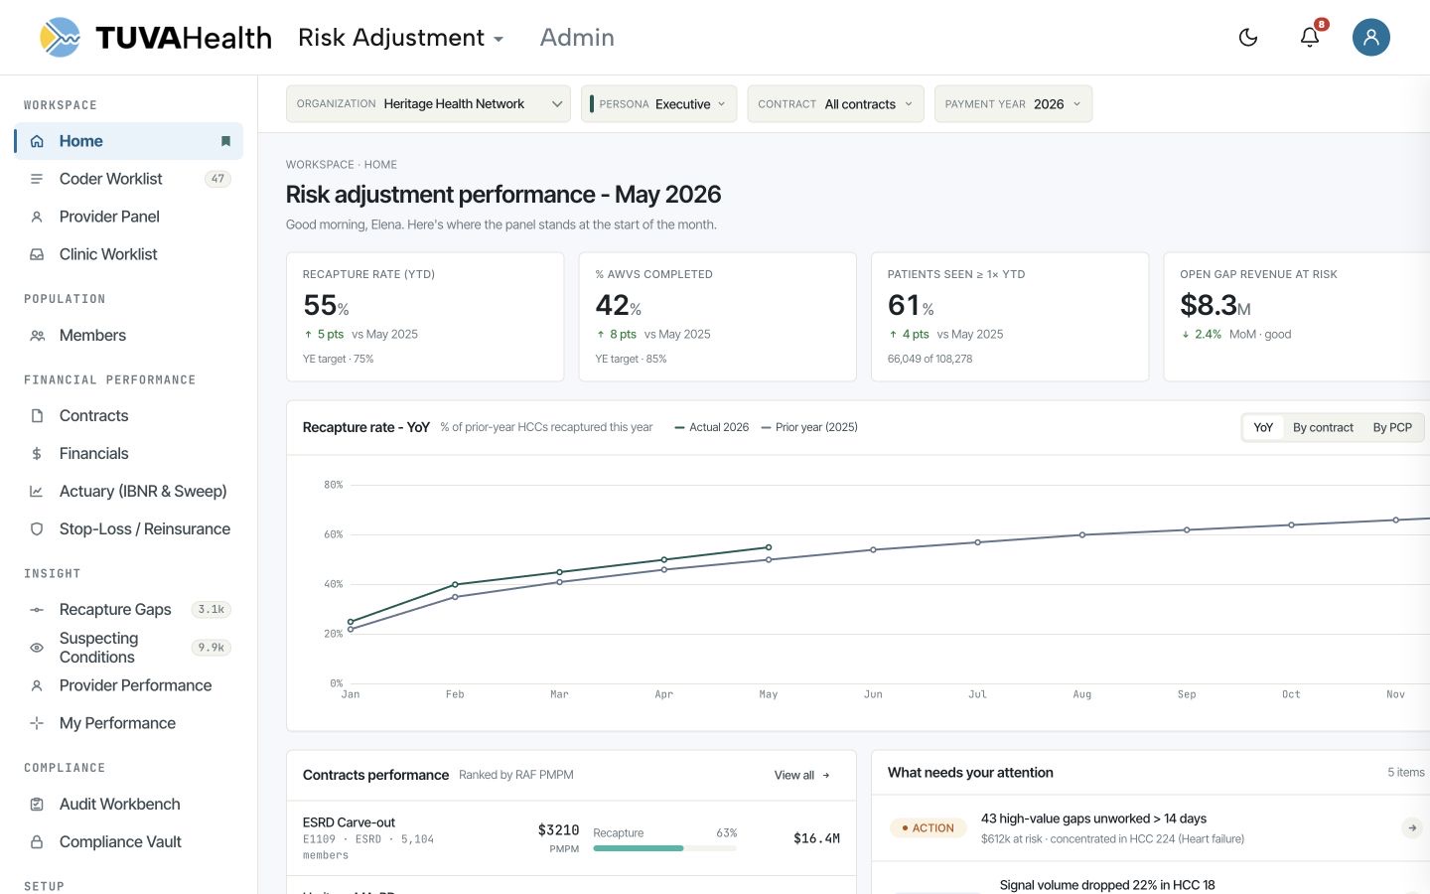Click Nov data point on prior year line

pos(1395,520)
